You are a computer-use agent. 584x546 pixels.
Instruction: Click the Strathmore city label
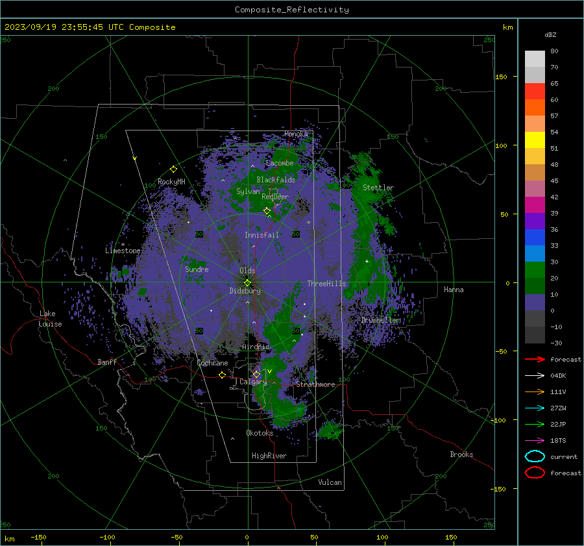(x=315, y=384)
